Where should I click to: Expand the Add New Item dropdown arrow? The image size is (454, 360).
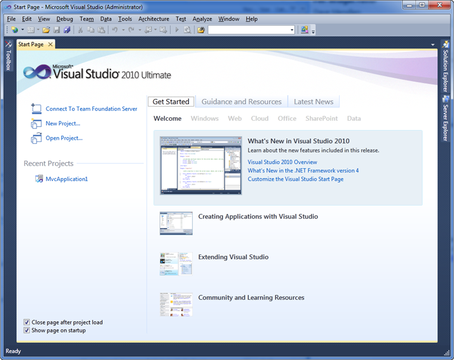(38, 29)
